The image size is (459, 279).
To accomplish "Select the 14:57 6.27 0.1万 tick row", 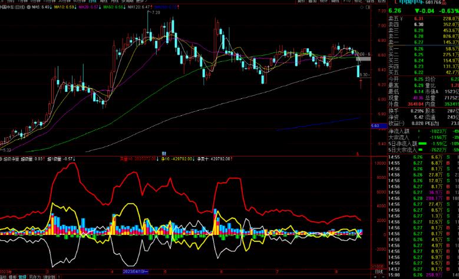I will tap(424, 269).
